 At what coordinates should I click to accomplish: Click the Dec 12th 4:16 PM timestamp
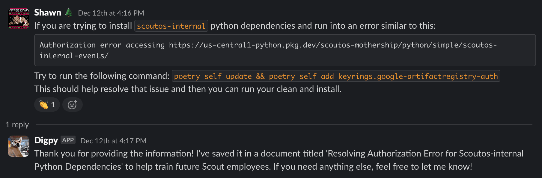[x=111, y=13]
